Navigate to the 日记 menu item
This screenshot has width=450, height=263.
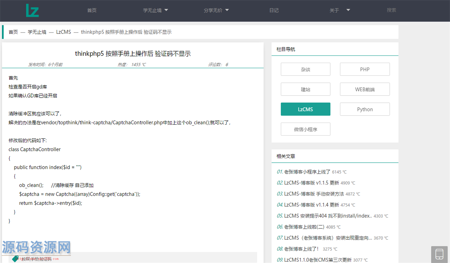click(x=274, y=10)
